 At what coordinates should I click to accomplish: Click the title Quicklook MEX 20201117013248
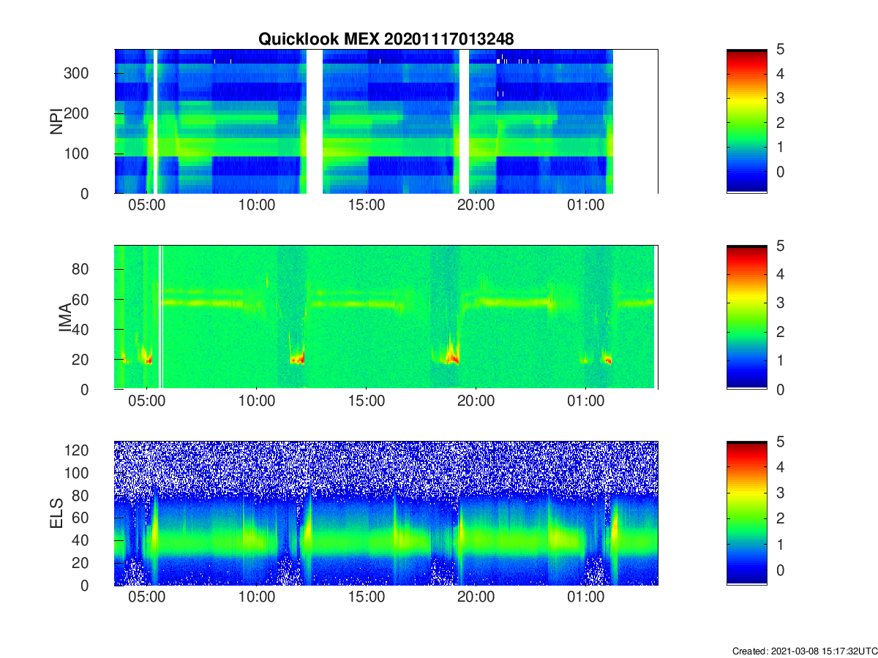coord(386,39)
